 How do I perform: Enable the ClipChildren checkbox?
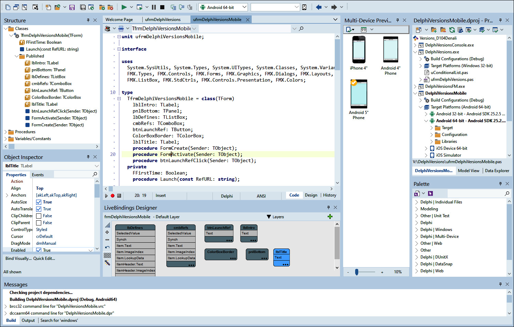(39, 216)
